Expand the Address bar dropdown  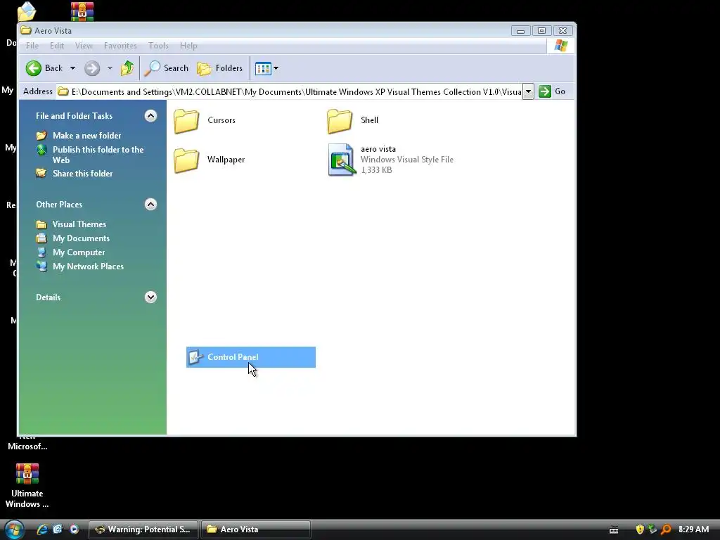[528, 92]
